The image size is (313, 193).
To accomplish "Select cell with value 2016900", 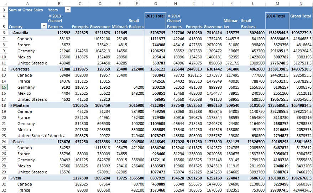I will pos(136,105).
